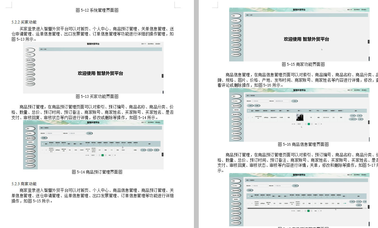Click 首页 sidebar button in figure 5-15

click(x=236, y=16)
